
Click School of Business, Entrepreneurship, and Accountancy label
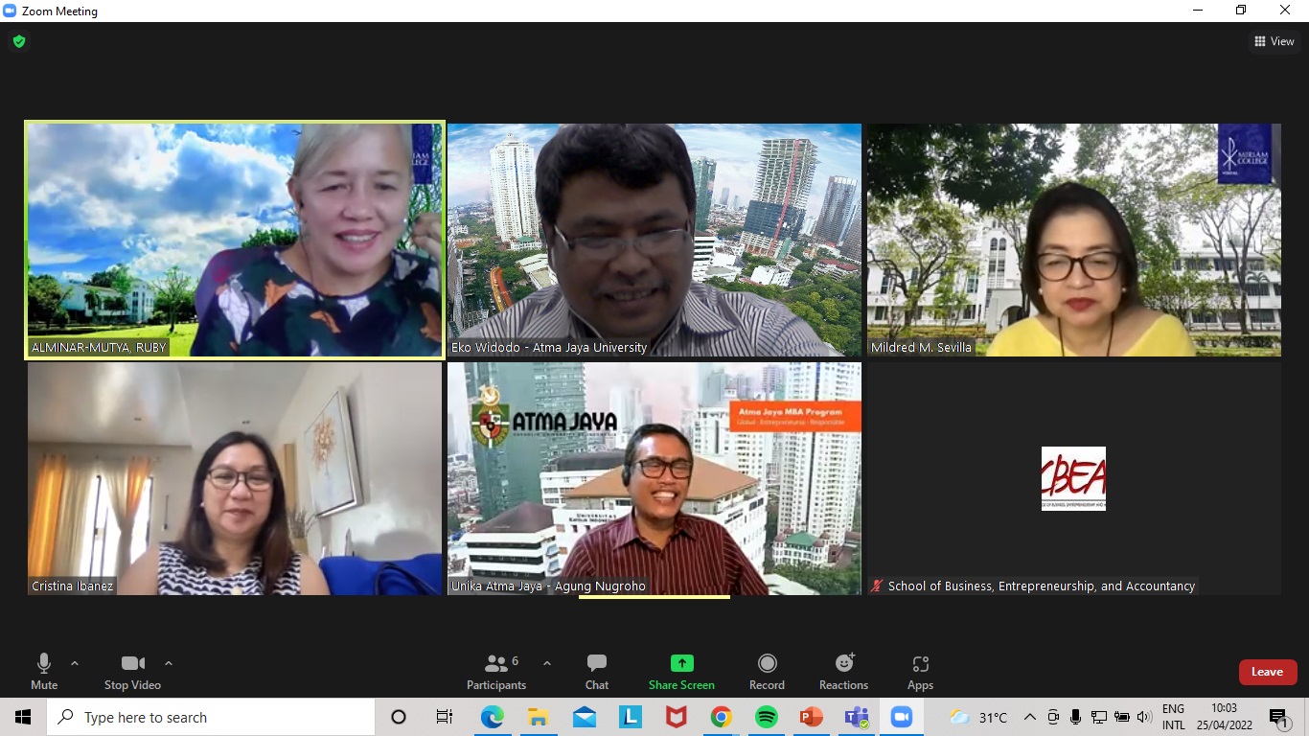pos(1041,586)
